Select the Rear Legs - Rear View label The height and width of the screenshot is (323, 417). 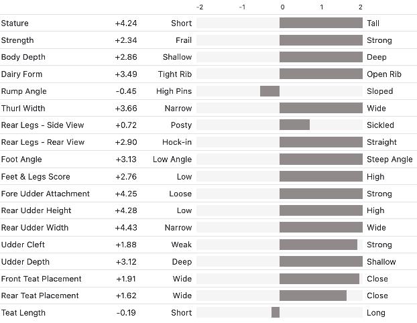point(43,142)
